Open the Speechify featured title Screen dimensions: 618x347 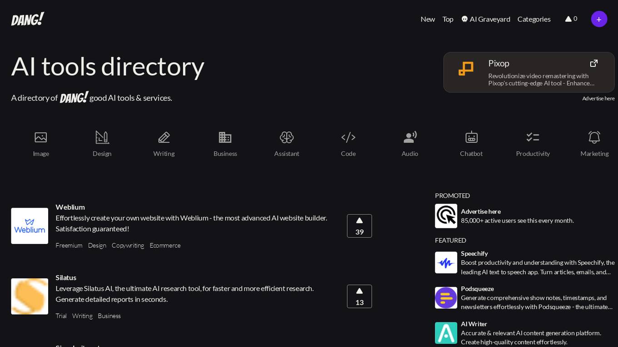474,253
